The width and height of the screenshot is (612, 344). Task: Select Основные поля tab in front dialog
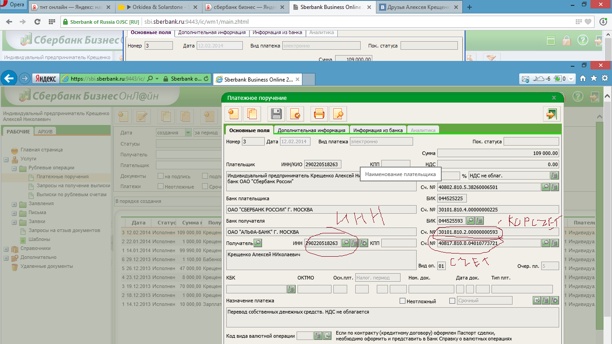[249, 130]
